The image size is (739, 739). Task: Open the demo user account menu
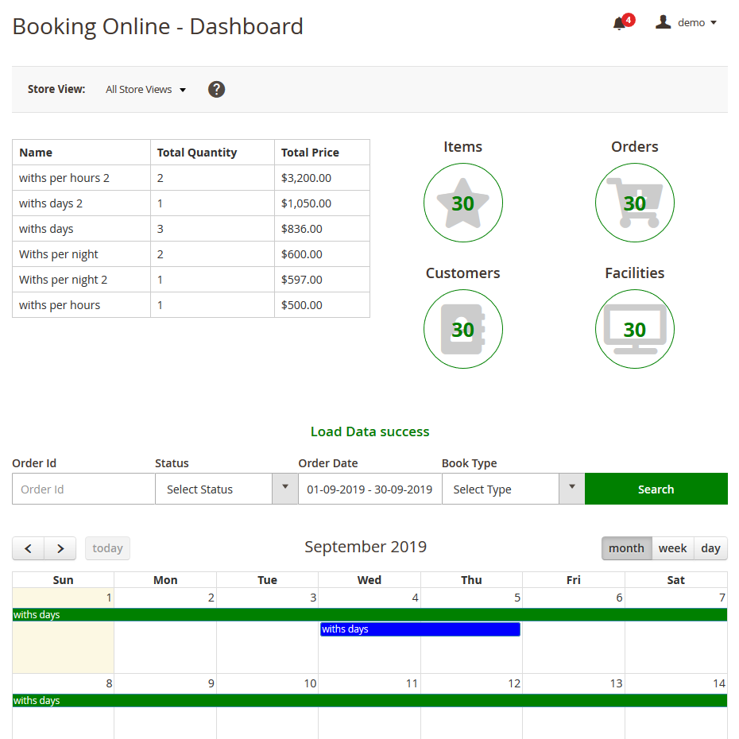click(x=687, y=23)
